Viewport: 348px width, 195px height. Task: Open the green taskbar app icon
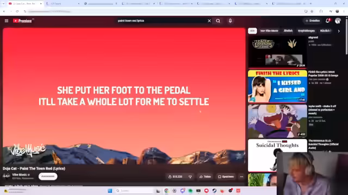(x=190, y=191)
